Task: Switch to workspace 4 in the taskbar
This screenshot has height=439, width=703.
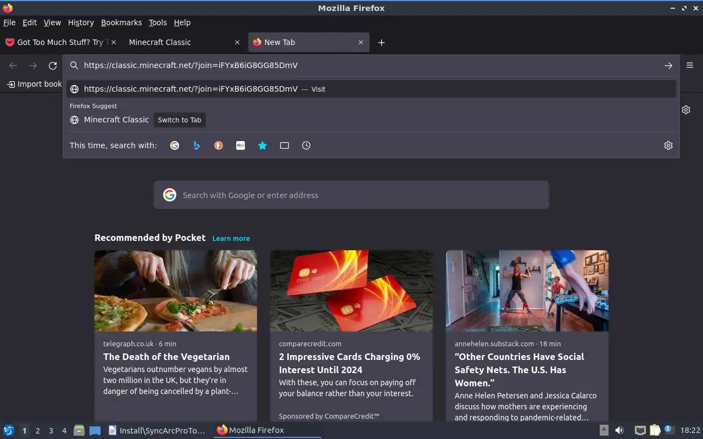Action: 64,431
